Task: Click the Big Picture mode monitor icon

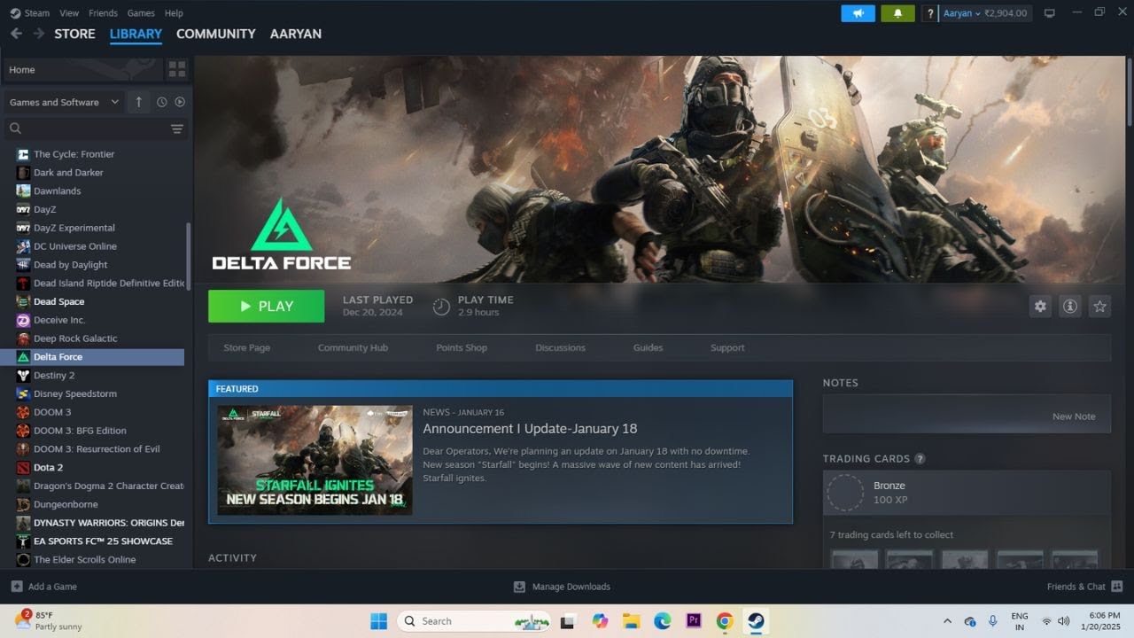Action: (1050, 13)
